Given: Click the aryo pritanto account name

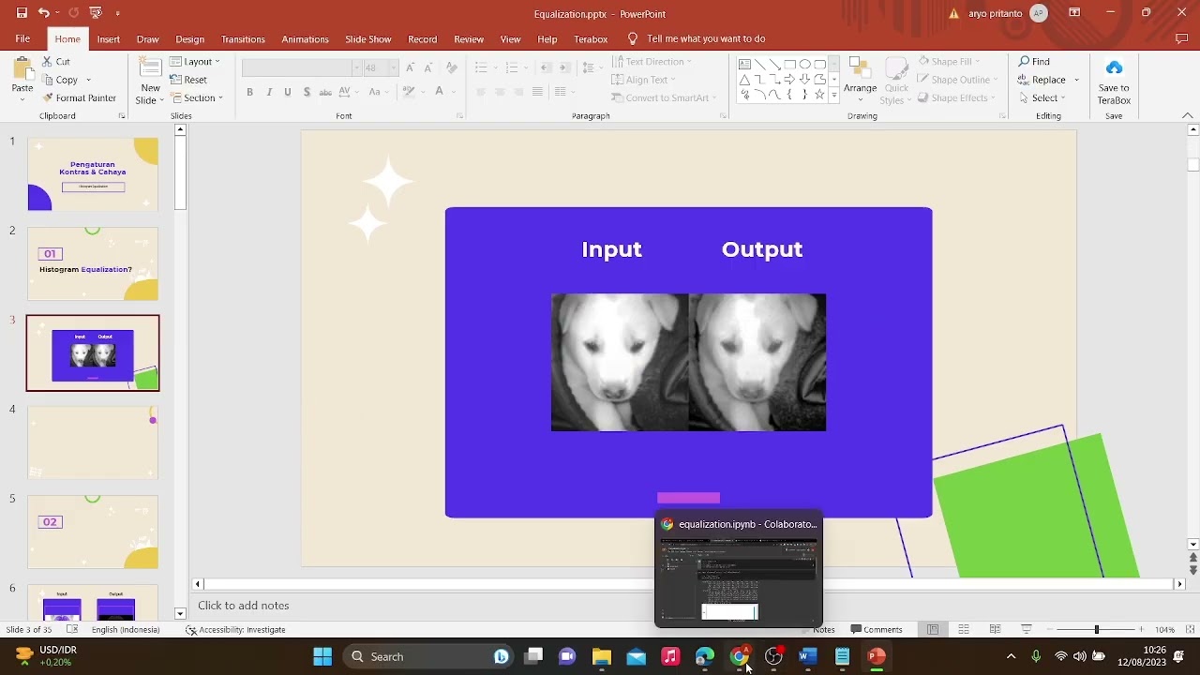Looking at the screenshot, I should pyautogui.click(x=995, y=13).
